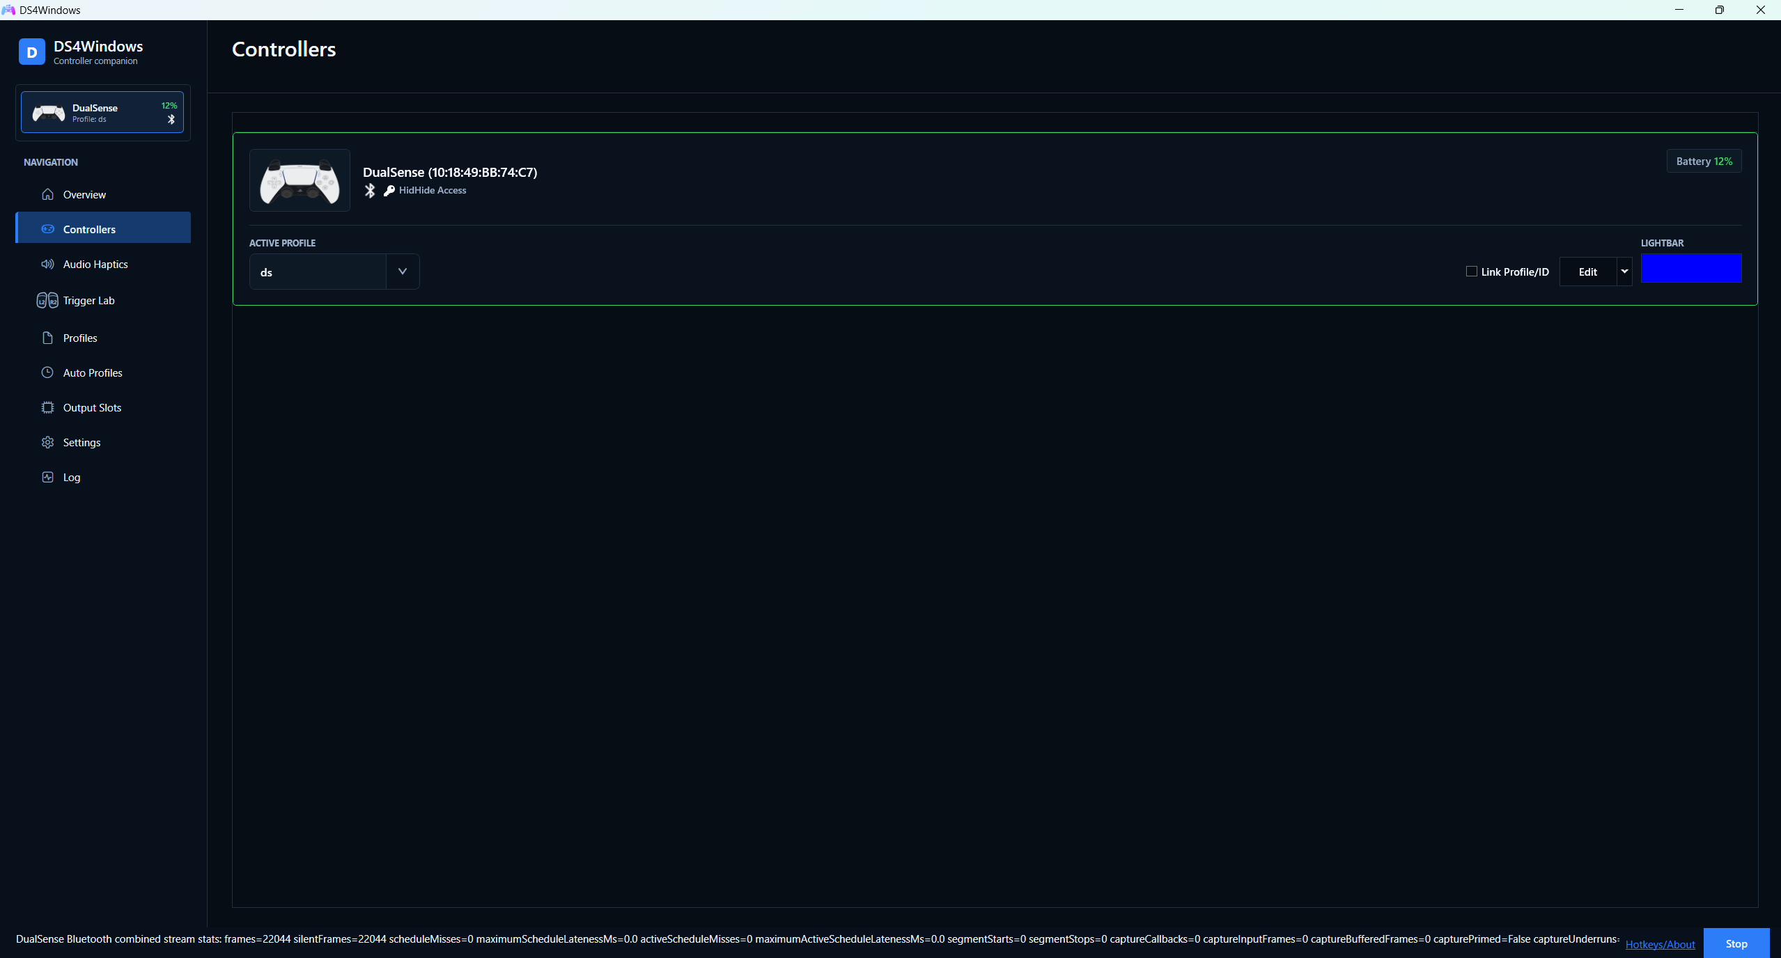
Task: Click the controller image in sidebar DualSense card
Action: (49, 113)
